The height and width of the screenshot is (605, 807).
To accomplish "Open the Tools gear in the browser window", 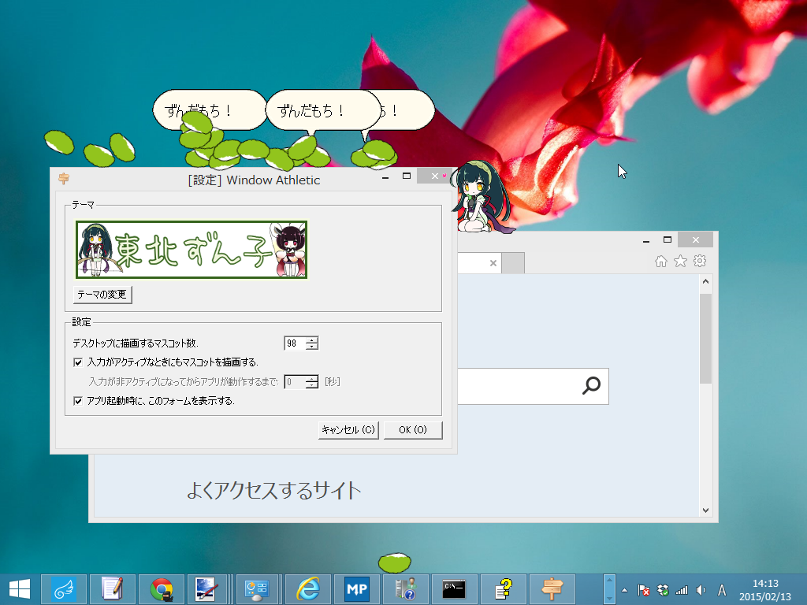I will 700,261.
